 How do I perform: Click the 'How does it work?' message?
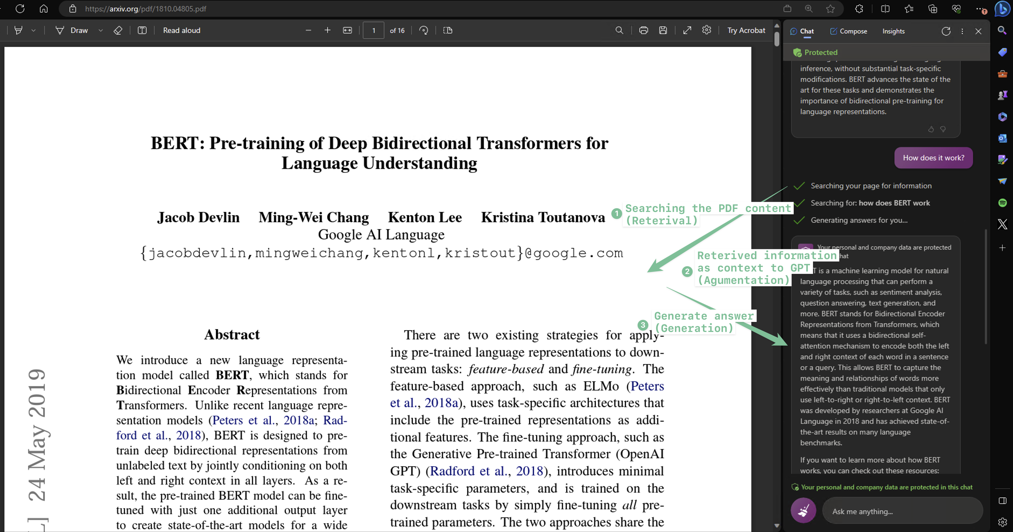tap(933, 158)
